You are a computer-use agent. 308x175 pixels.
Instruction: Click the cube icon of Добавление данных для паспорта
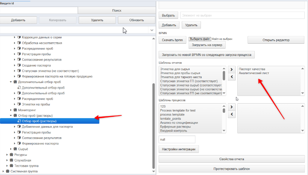19,126
